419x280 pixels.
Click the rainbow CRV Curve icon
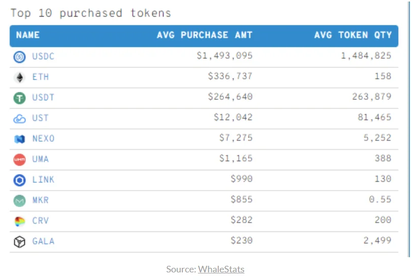point(19,221)
